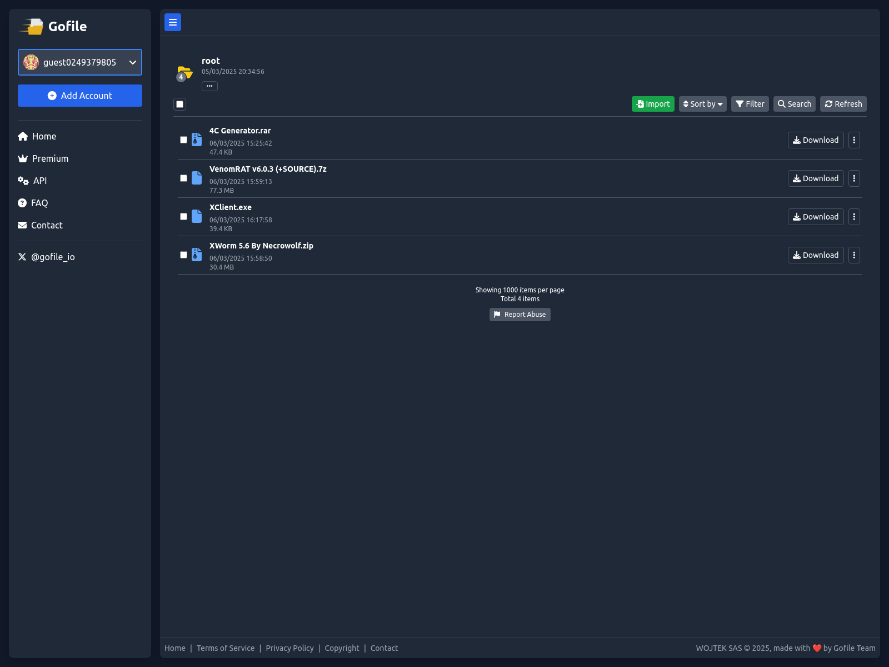Screen dimensions: 889x667
Task: Click the Add Account button
Action: [80, 96]
